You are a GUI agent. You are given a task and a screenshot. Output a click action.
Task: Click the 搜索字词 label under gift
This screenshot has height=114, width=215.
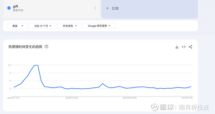click(x=18, y=10)
